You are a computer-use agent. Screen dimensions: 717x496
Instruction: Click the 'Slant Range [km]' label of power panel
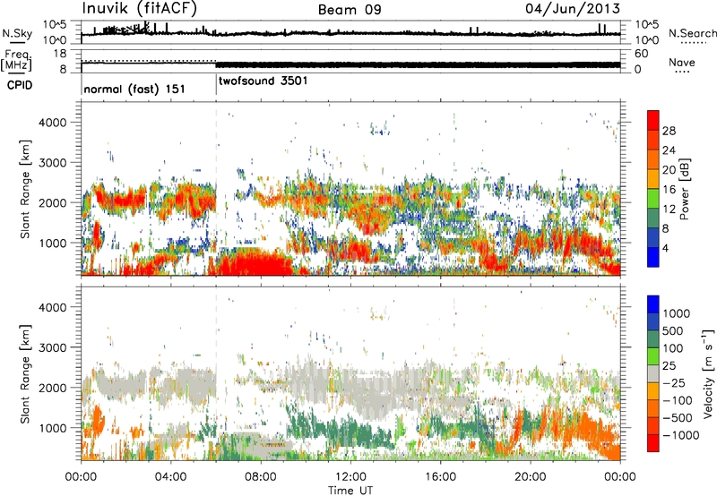point(25,189)
